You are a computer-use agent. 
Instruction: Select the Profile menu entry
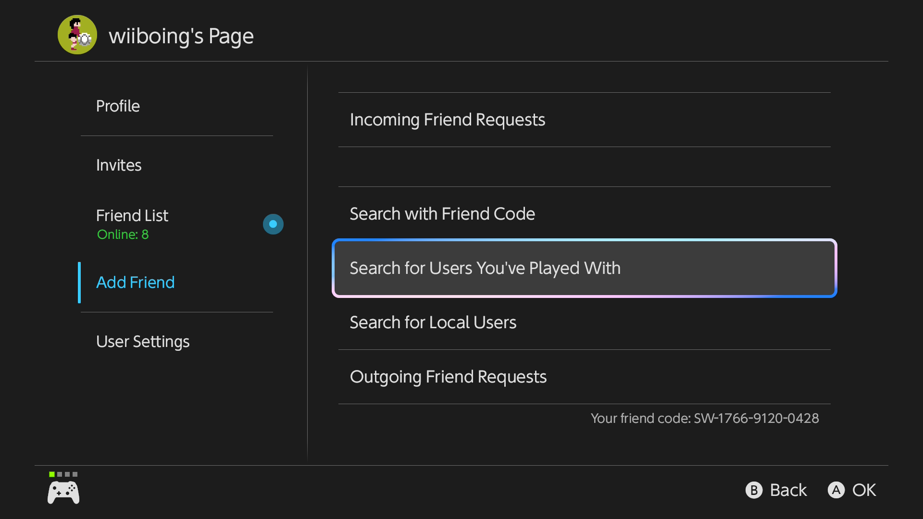pyautogui.click(x=177, y=106)
